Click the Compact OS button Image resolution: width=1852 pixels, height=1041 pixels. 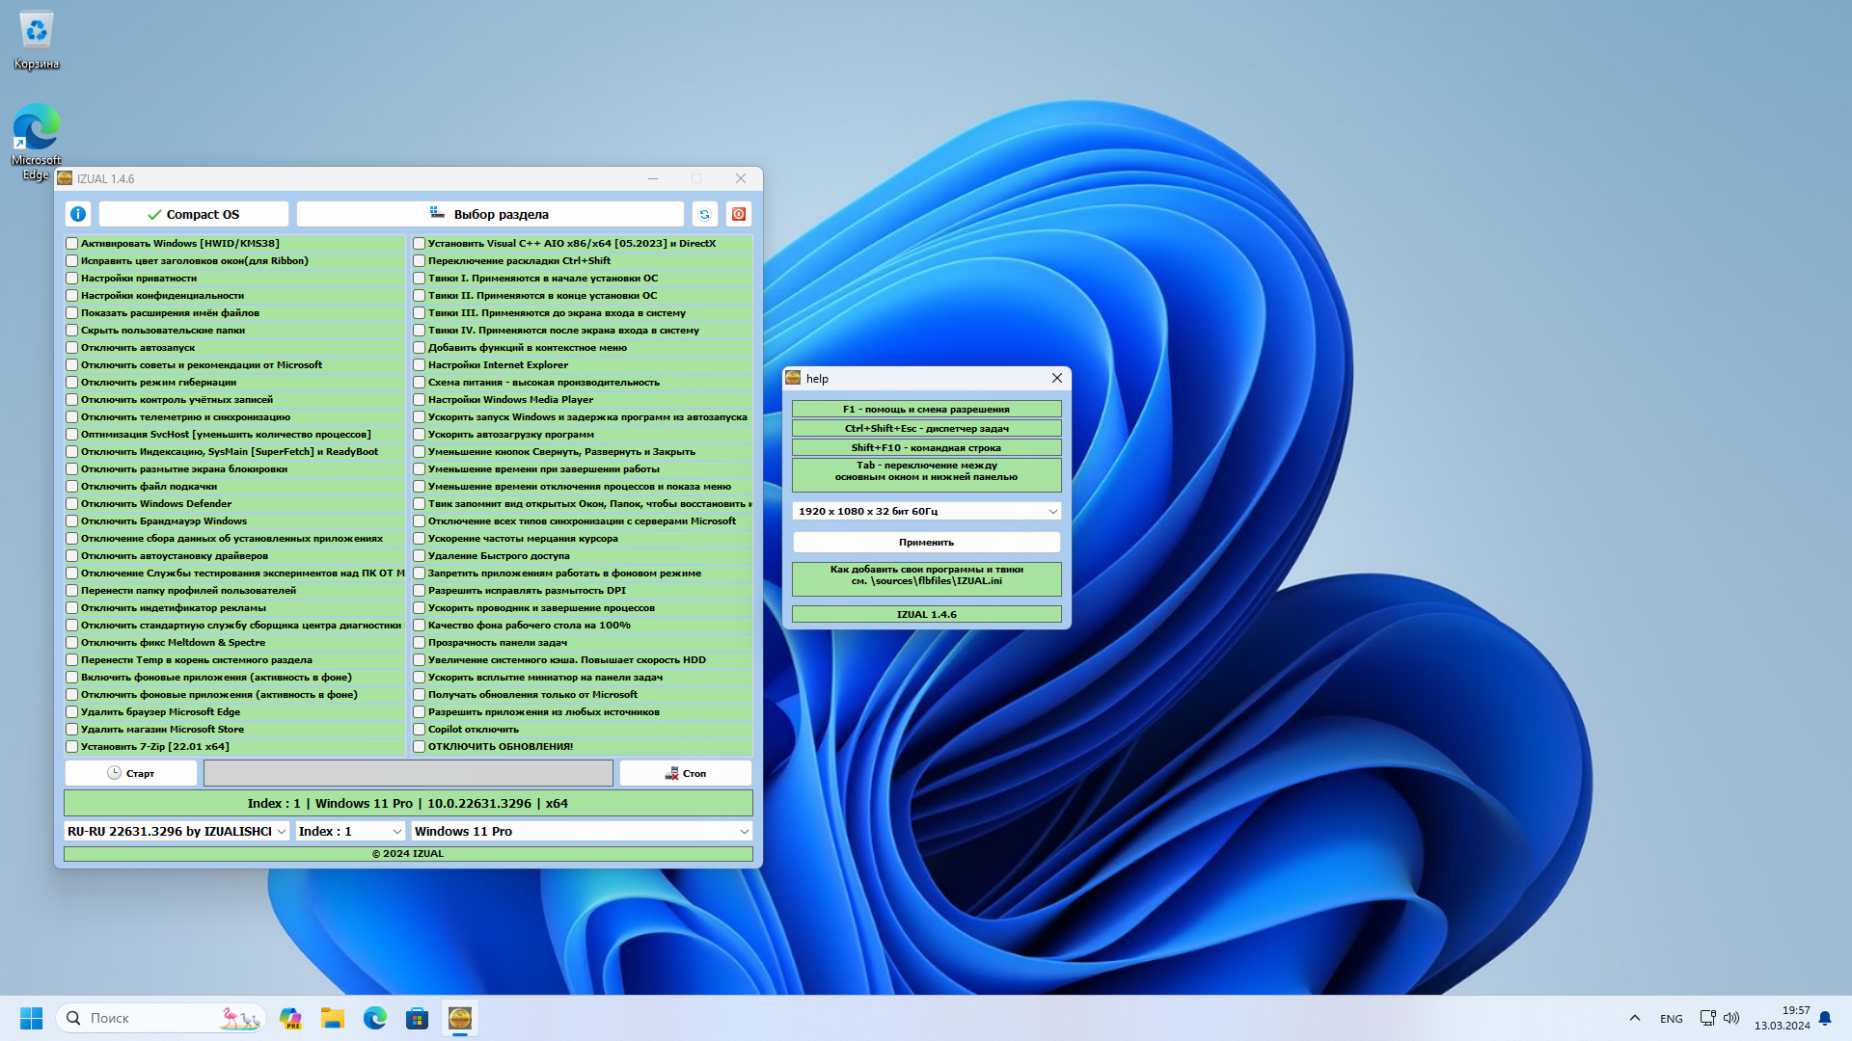point(194,214)
